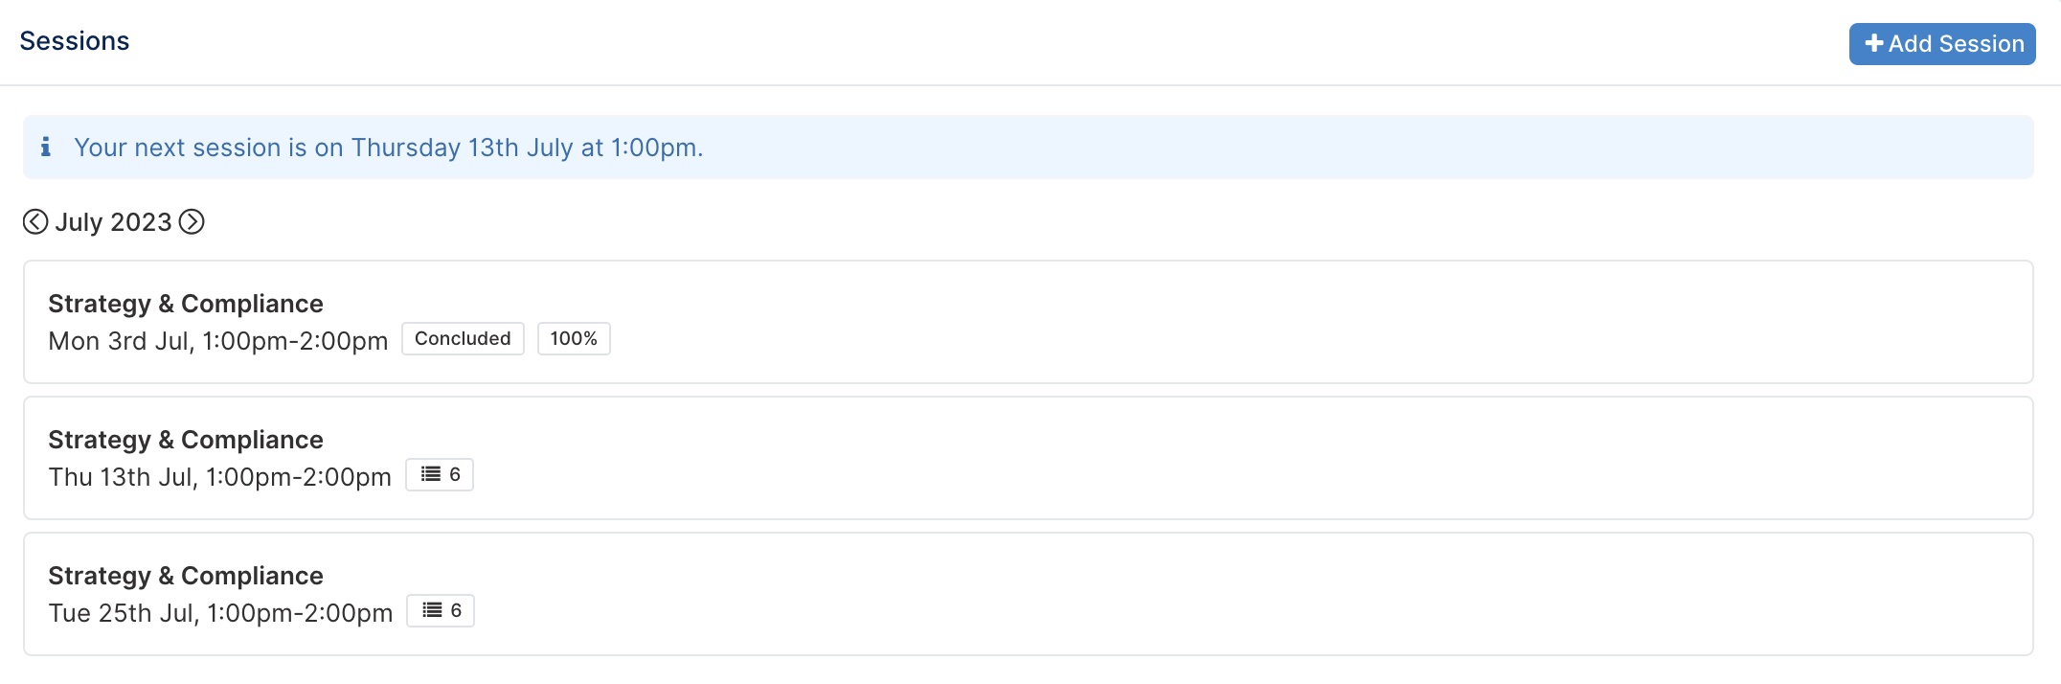Select the Mon 3rd Jul time text
This screenshot has width=2061, height=684.
pyautogui.click(x=218, y=341)
